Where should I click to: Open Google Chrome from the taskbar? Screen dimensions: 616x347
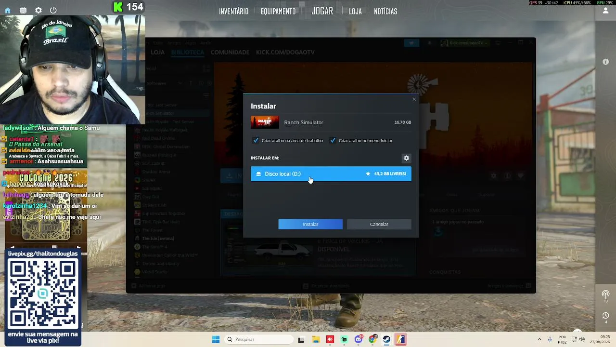coord(372,339)
